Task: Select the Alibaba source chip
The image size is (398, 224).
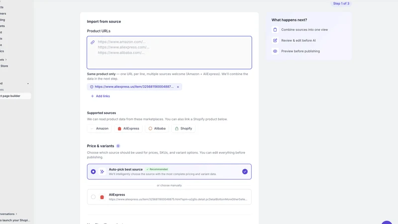Action: pyautogui.click(x=157, y=128)
